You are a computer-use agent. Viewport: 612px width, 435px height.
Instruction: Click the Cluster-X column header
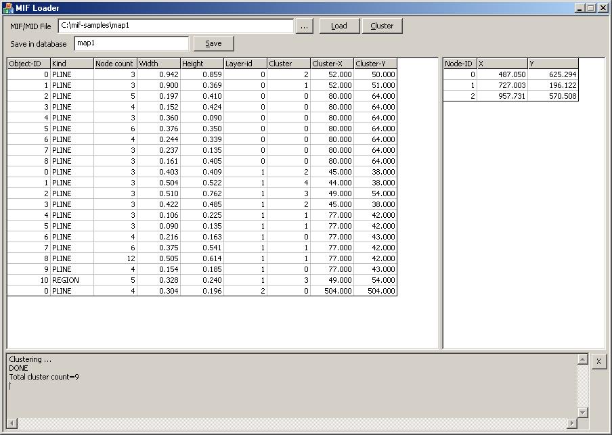pos(332,64)
